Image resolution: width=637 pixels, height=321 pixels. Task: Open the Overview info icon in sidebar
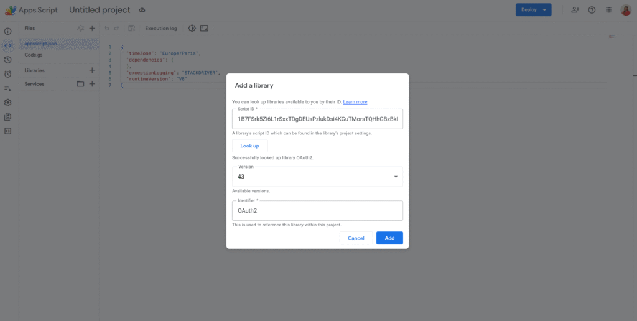click(x=7, y=31)
